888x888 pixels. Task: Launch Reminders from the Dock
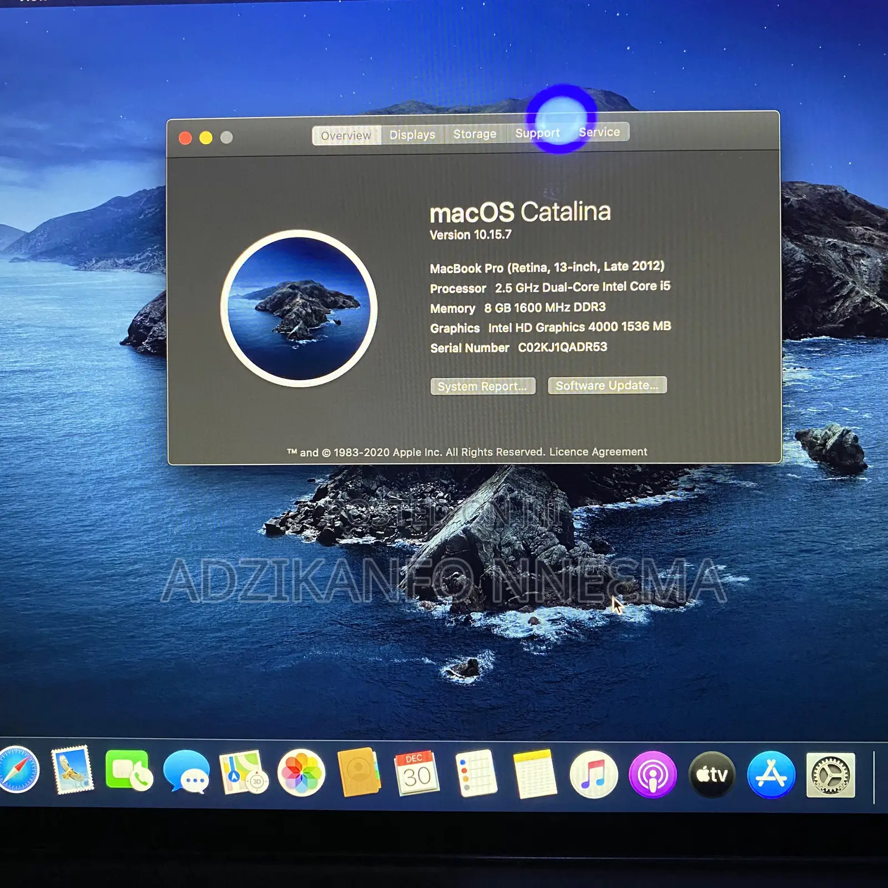click(x=475, y=773)
